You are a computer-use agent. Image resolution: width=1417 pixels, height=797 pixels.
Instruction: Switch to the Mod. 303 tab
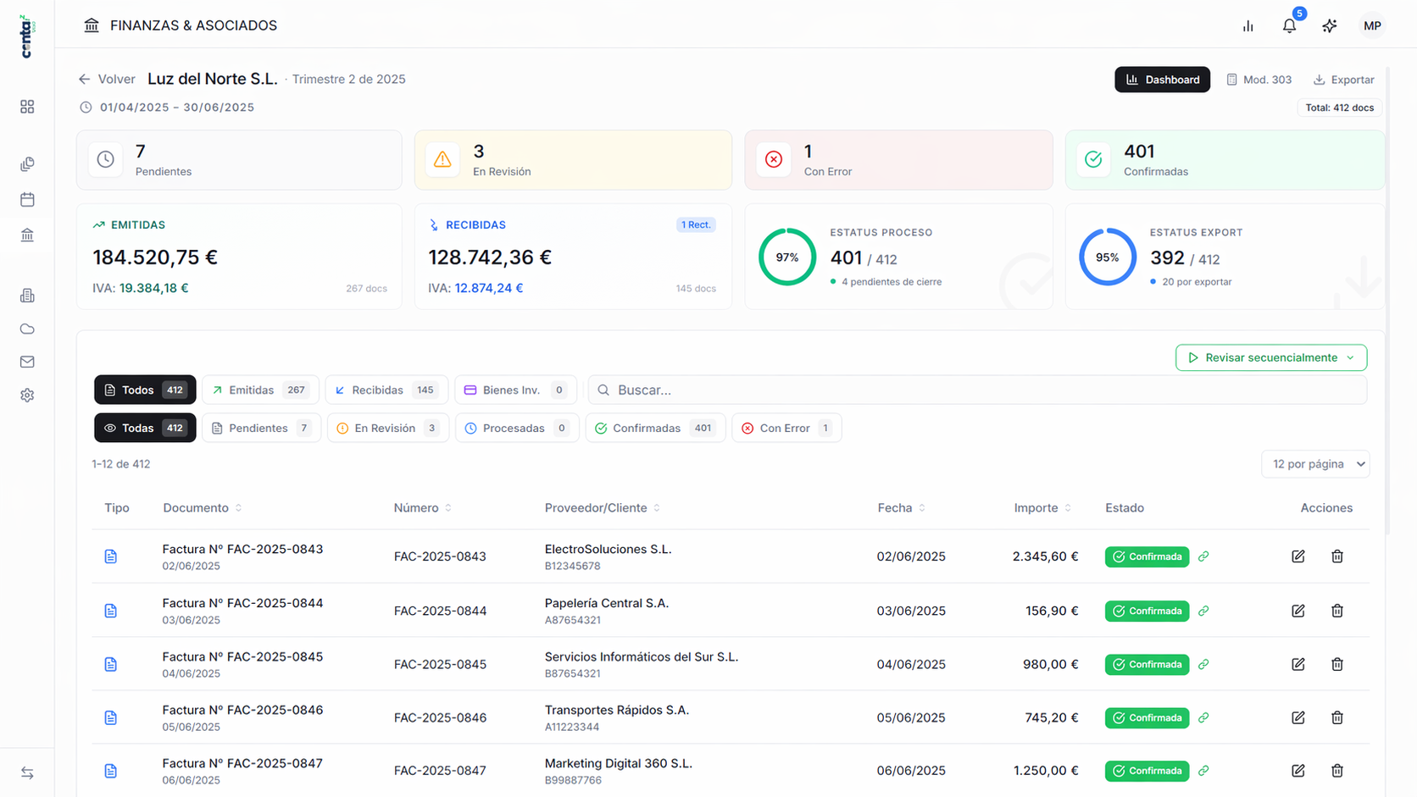tap(1259, 79)
